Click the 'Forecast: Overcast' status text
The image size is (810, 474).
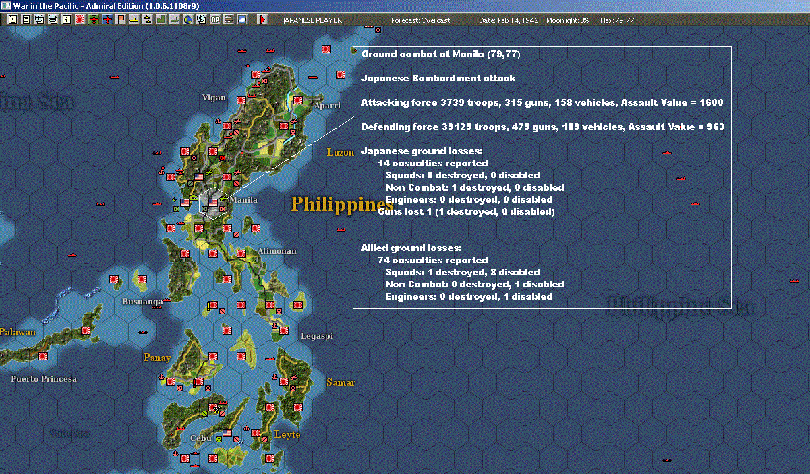coord(420,20)
